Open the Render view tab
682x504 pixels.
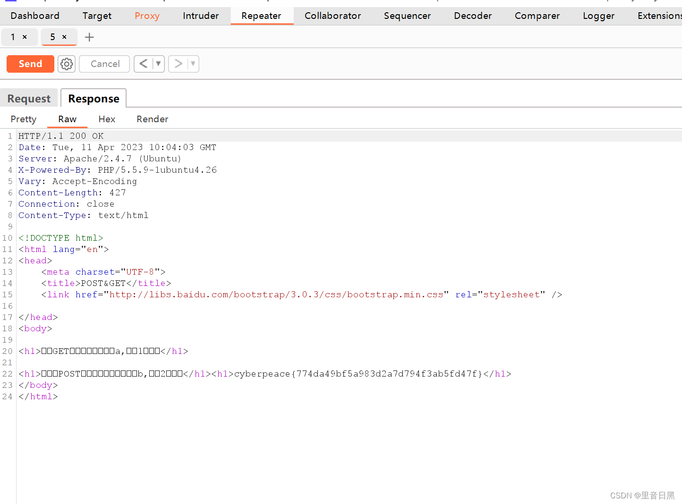pos(152,119)
